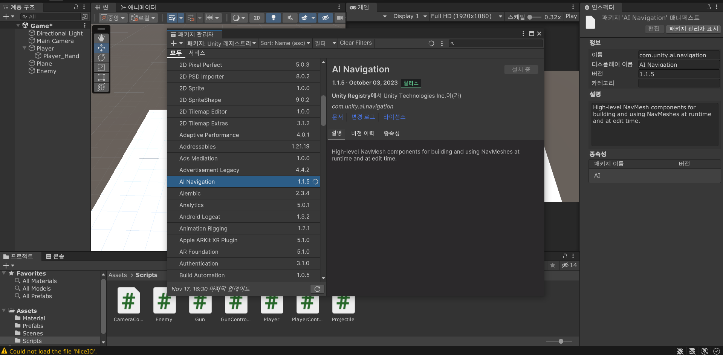Open Package Manager more options menu
The height and width of the screenshot is (355, 723).
point(442,43)
